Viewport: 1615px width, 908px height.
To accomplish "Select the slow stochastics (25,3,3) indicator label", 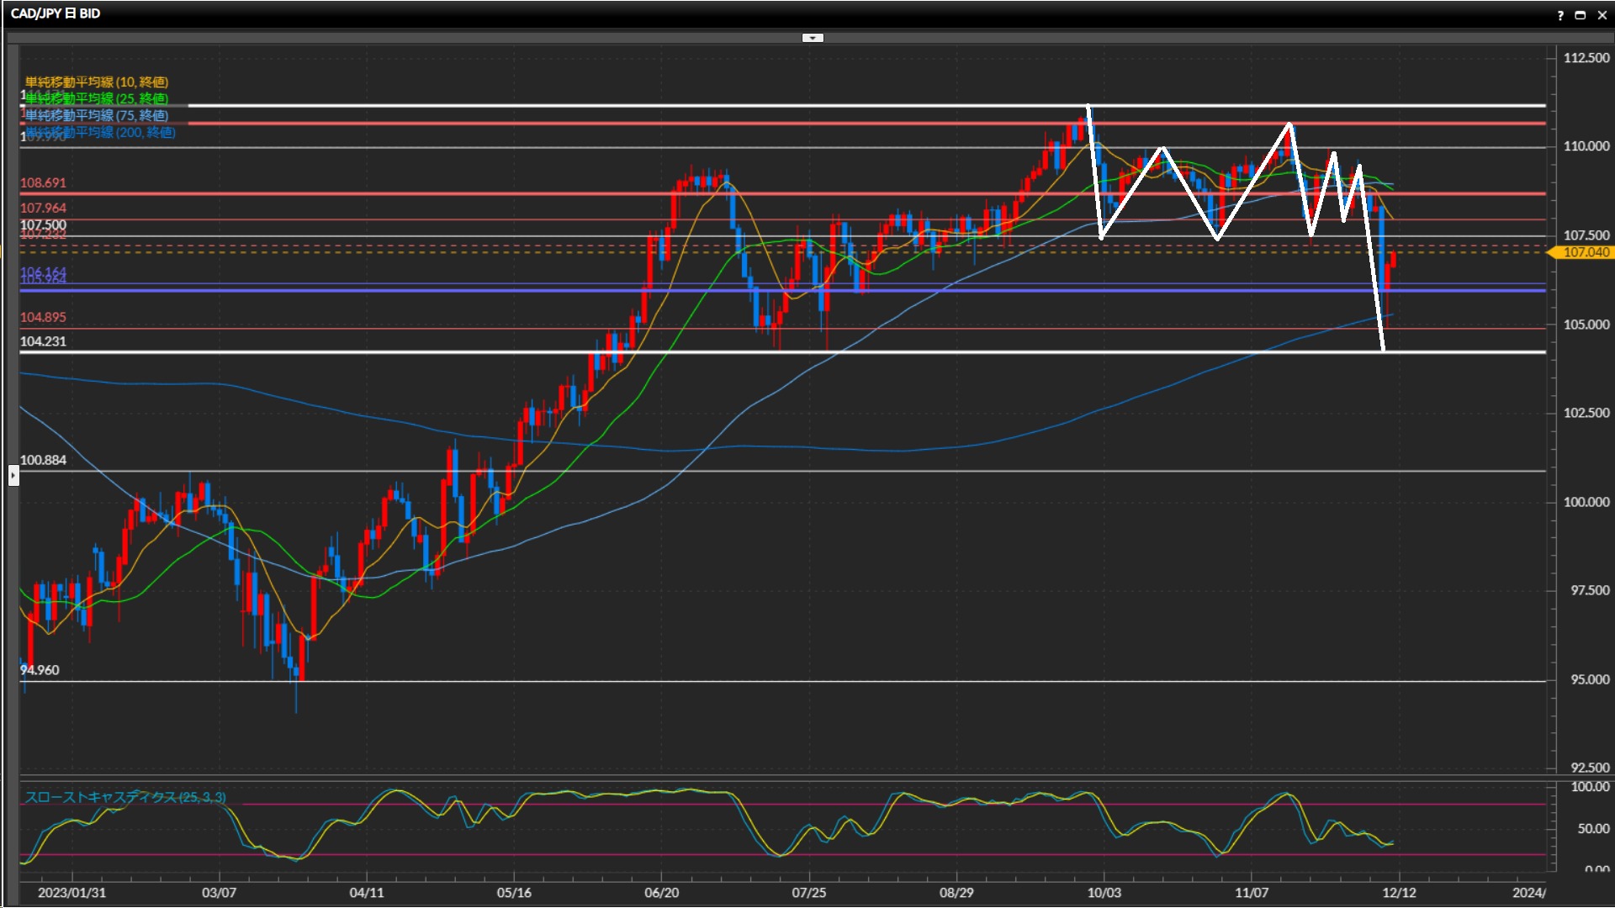I will (125, 797).
